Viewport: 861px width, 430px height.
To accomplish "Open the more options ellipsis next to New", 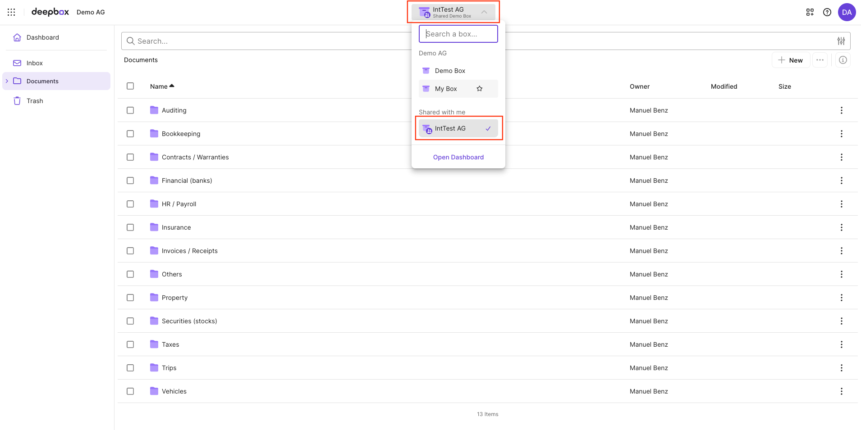I will coord(820,60).
